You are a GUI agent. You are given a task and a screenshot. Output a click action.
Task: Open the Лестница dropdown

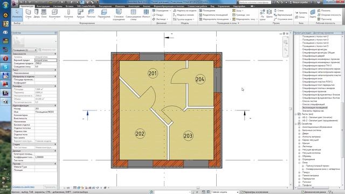coord(167,19)
